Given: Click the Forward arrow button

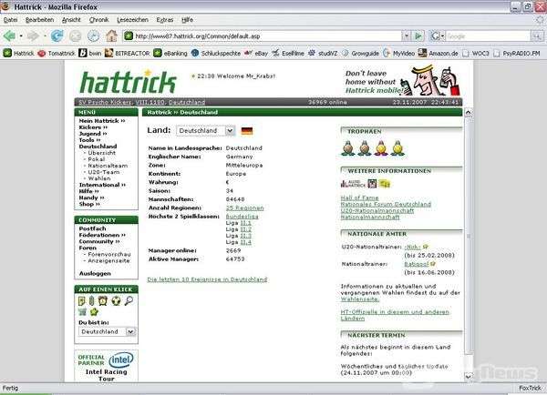Looking at the screenshot, I should (x=33, y=35).
